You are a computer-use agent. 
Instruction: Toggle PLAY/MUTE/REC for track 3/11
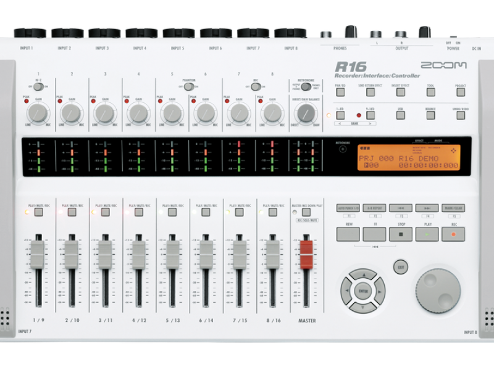coord(105,212)
